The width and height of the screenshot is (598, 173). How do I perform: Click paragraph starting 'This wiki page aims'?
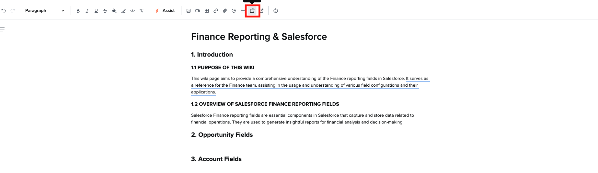310,85
